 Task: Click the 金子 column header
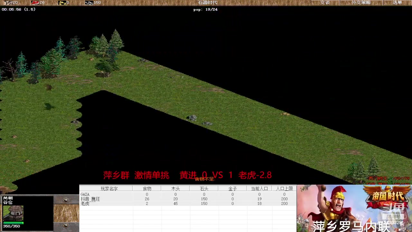click(232, 189)
